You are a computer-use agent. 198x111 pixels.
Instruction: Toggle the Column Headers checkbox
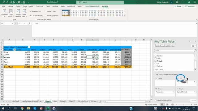click(x=30, y=15)
